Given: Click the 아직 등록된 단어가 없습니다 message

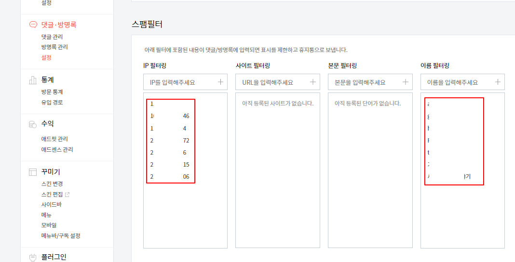Looking at the screenshot, I should 367,104.
